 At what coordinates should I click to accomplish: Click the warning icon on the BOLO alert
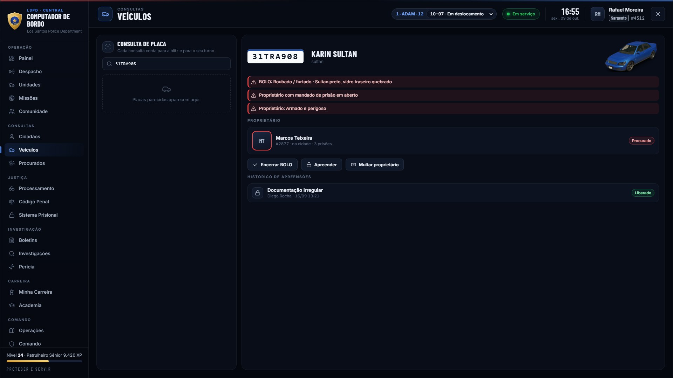click(253, 82)
